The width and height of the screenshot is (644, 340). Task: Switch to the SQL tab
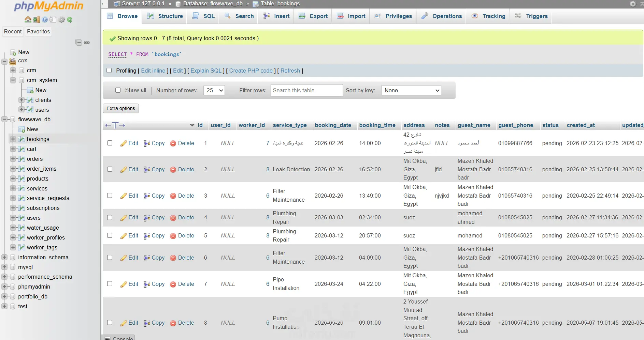tap(203, 16)
